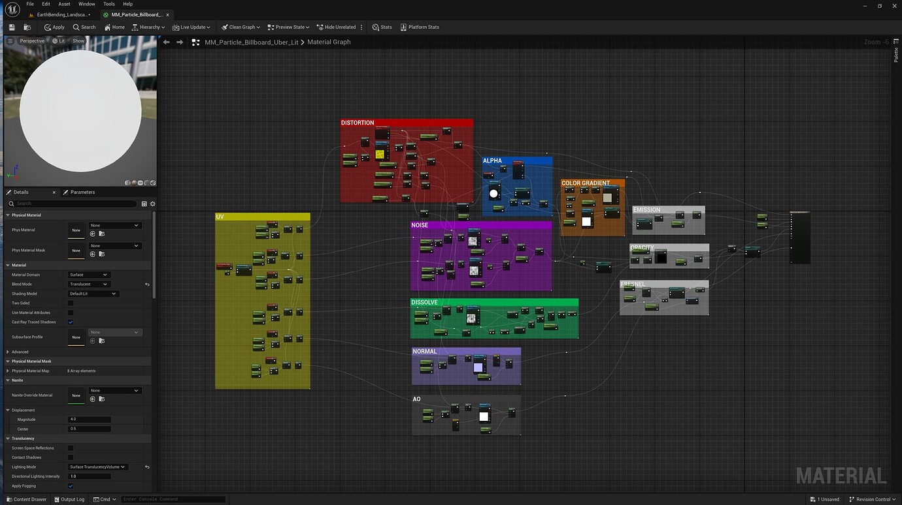Toggle the Apply Fogging checkbox
Screen dimensions: 902x505
[x=71, y=486]
